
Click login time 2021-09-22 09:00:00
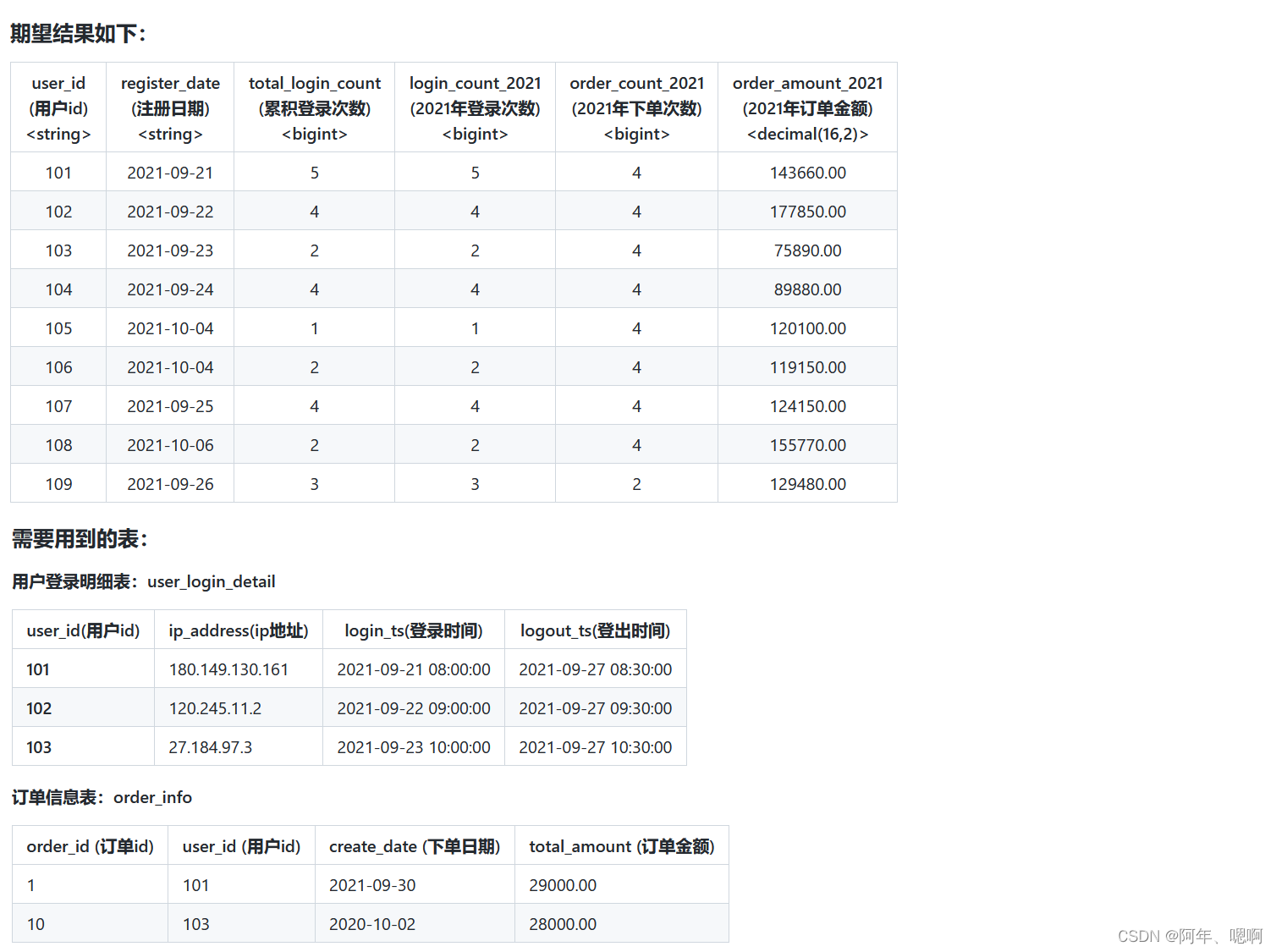pos(414,708)
